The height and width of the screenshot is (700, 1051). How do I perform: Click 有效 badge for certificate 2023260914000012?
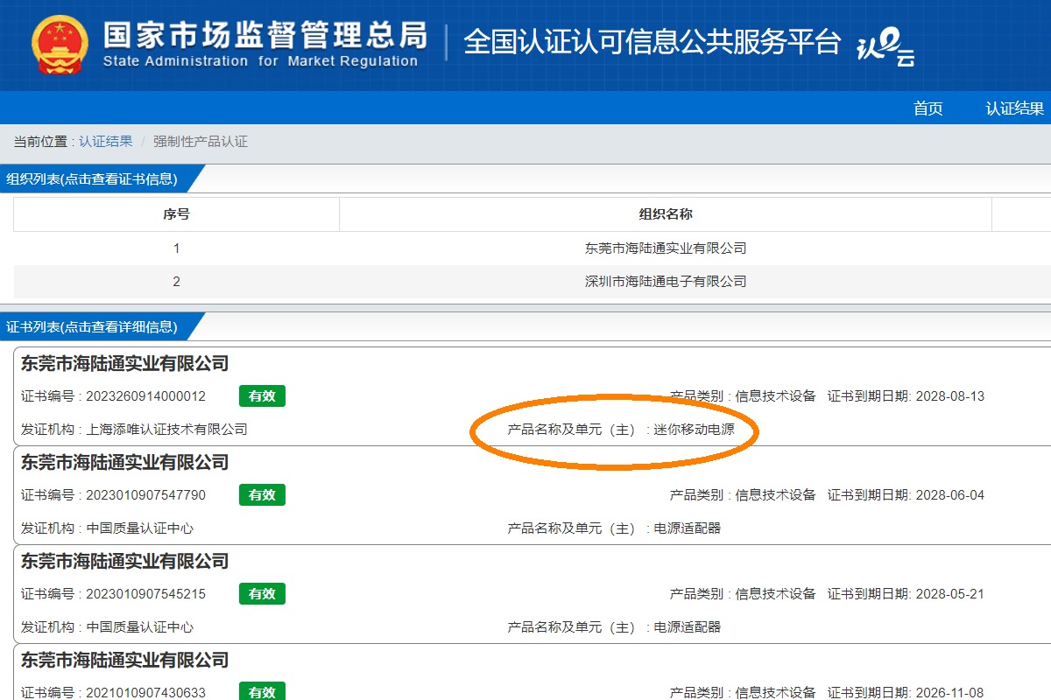(x=262, y=396)
